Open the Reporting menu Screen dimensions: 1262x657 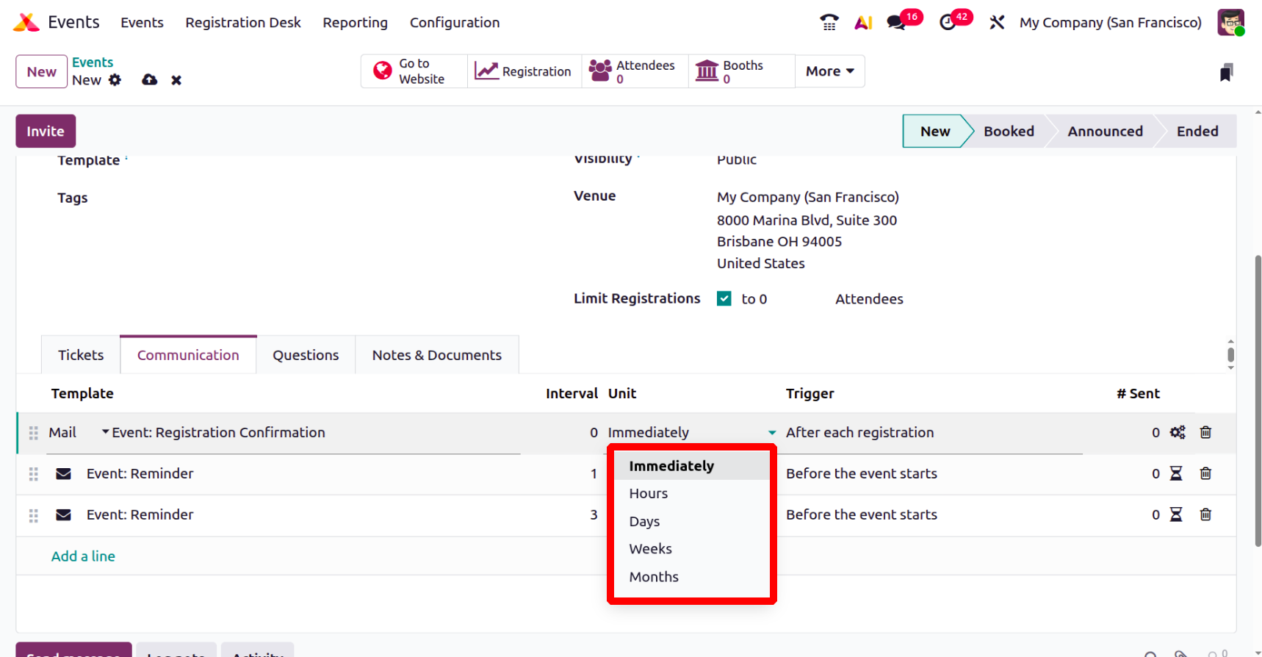tap(355, 23)
